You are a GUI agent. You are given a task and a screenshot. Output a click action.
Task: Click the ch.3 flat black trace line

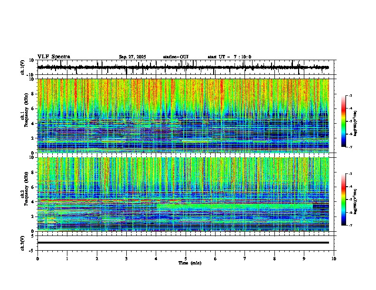[x=183, y=243]
